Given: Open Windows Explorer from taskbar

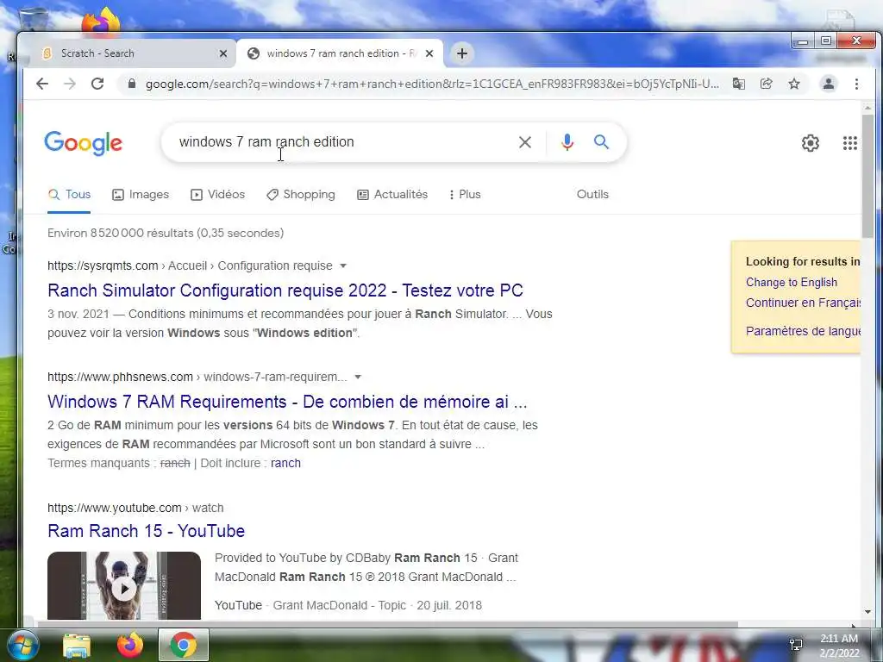Looking at the screenshot, I should (x=77, y=646).
